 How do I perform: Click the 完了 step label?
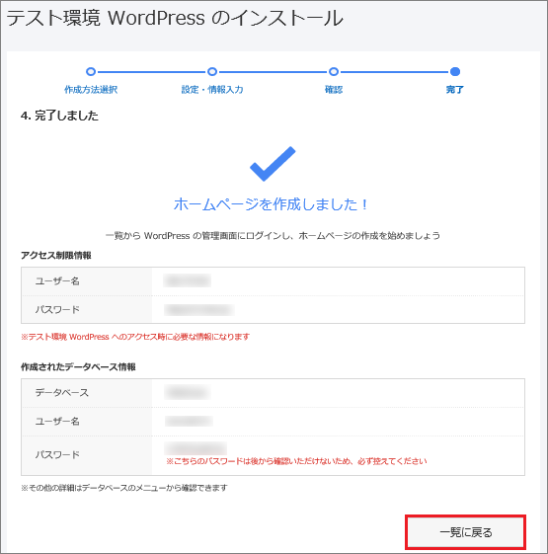(x=455, y=90)
